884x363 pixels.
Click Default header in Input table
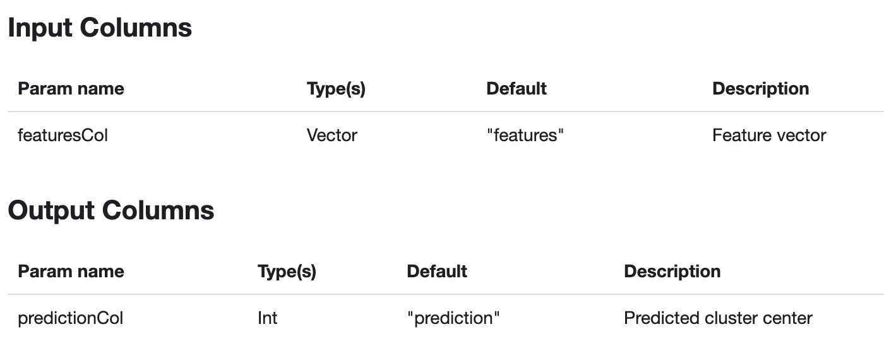[516, 89]
